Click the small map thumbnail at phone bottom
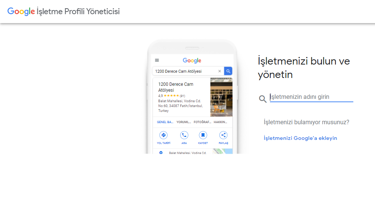Image resolution: width=375 pixels, height=213 pixels. [223, 151]
